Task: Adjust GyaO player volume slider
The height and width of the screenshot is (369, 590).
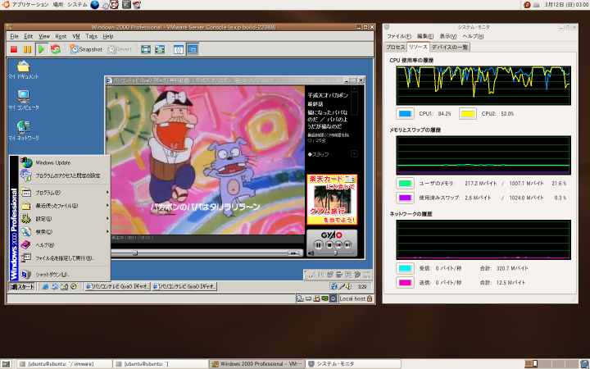Action: [335, 253]
